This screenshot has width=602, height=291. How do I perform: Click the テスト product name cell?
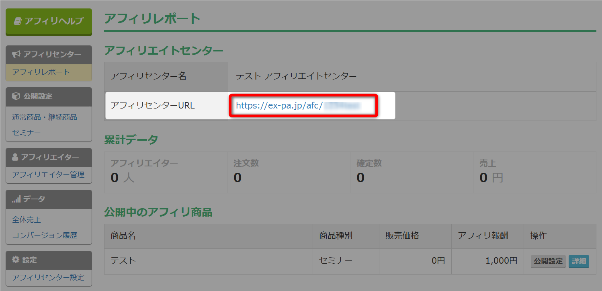tap(123, 261)
